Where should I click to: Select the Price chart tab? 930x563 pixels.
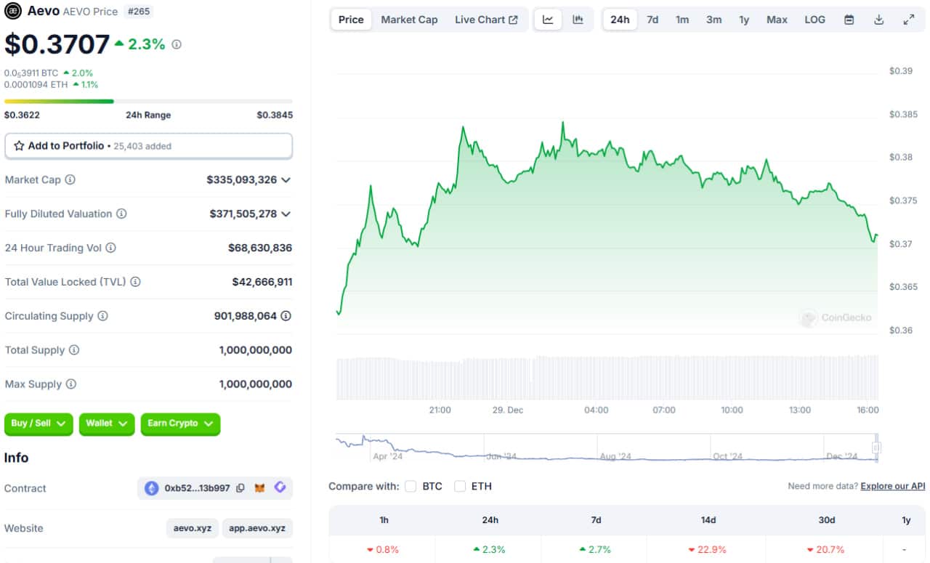[351, 20]
